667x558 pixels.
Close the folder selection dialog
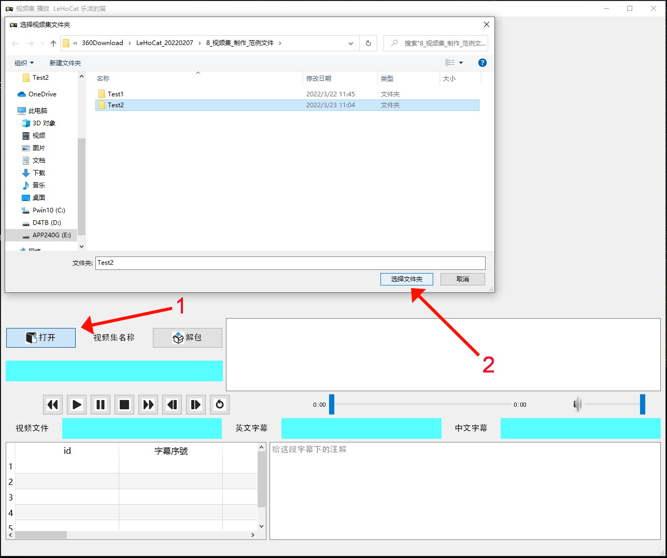coord(486,24)
